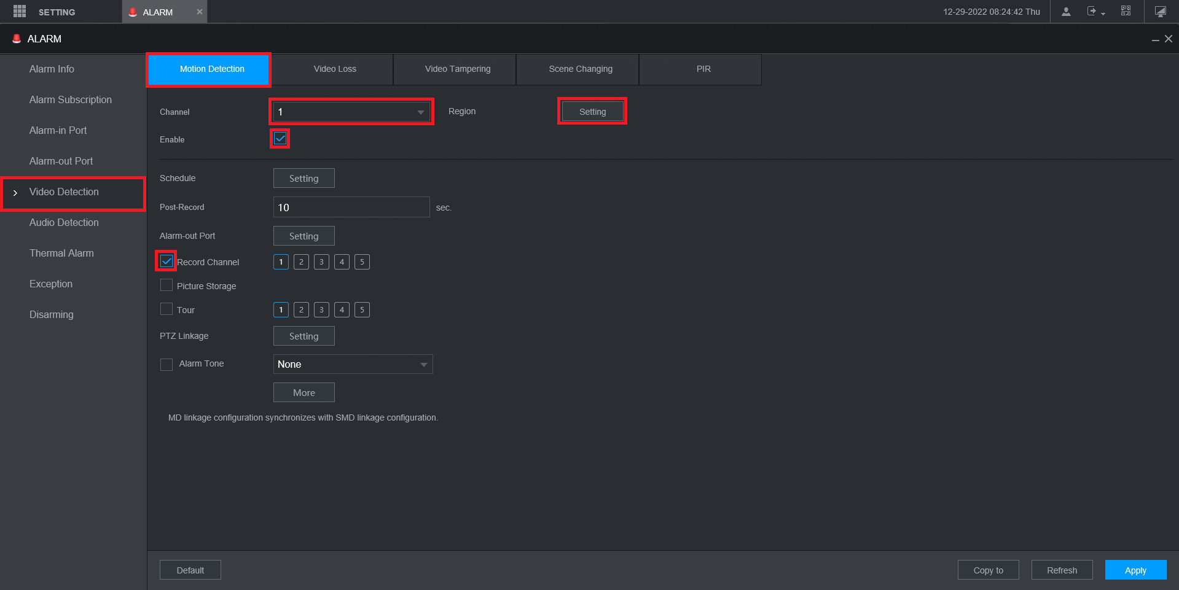This screenshot has width=1179, height=590.
Task: Switch to the Video Tampering tab
Action: [458, 69]
